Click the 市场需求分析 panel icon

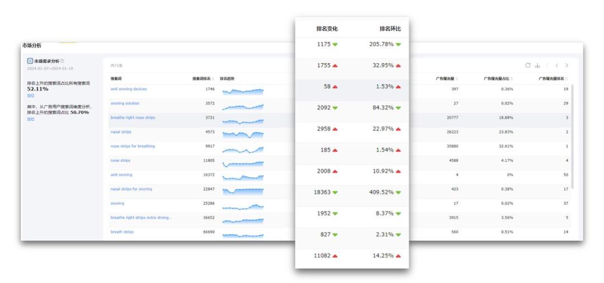click(x=30, y=61)
